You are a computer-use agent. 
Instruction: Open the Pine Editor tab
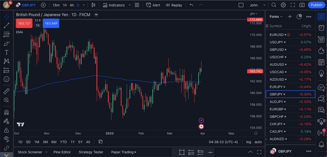tap(62, 152)
